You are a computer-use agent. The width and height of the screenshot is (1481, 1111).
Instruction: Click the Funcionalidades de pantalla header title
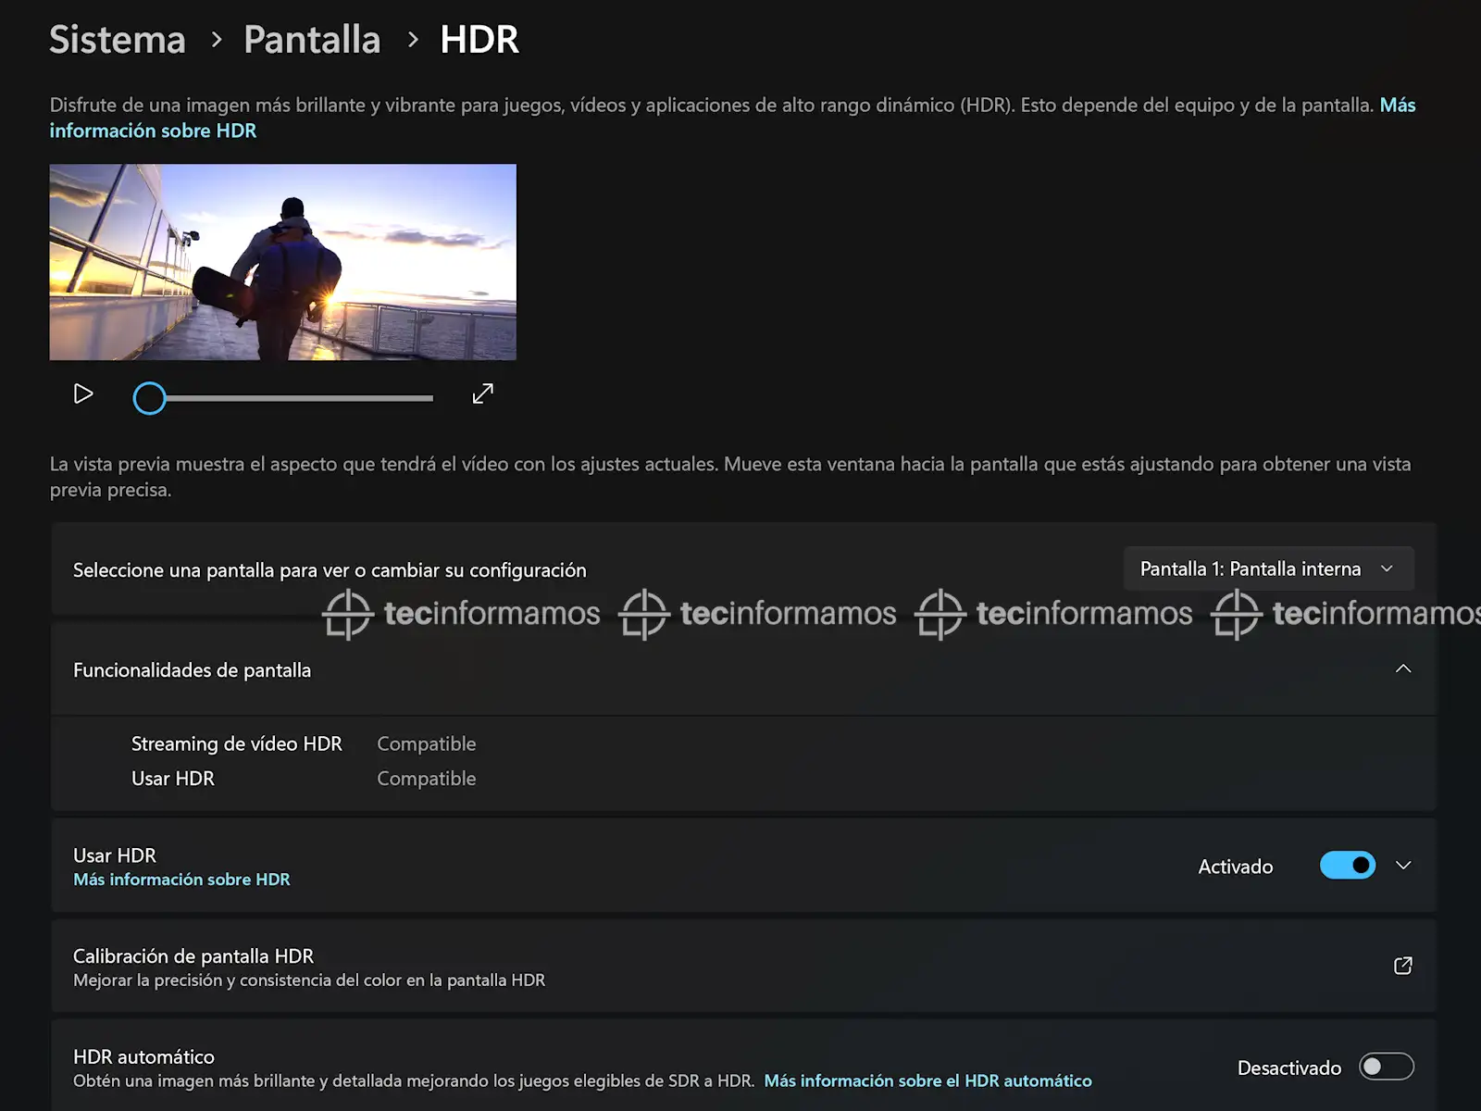point(192,670)
